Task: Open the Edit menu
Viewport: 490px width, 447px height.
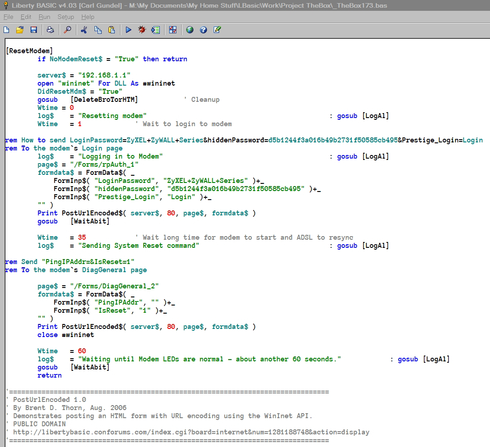Action: tap(26, 17)
